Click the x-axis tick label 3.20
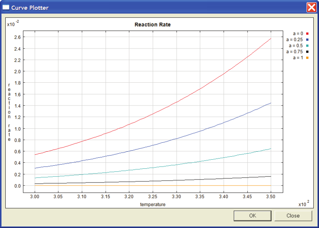This screenshot has width=319, height=228. (129, 197)
